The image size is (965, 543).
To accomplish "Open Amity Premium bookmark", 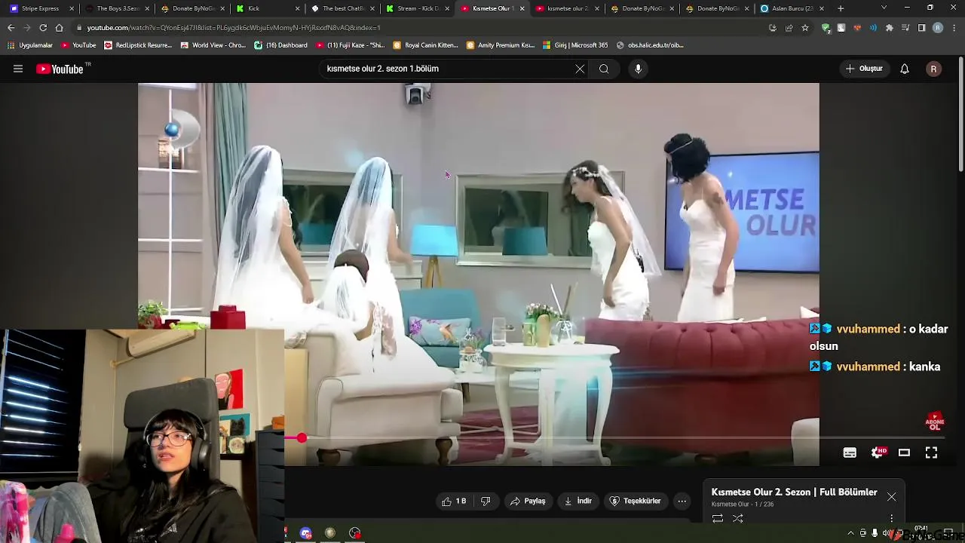I will point(501,45).
